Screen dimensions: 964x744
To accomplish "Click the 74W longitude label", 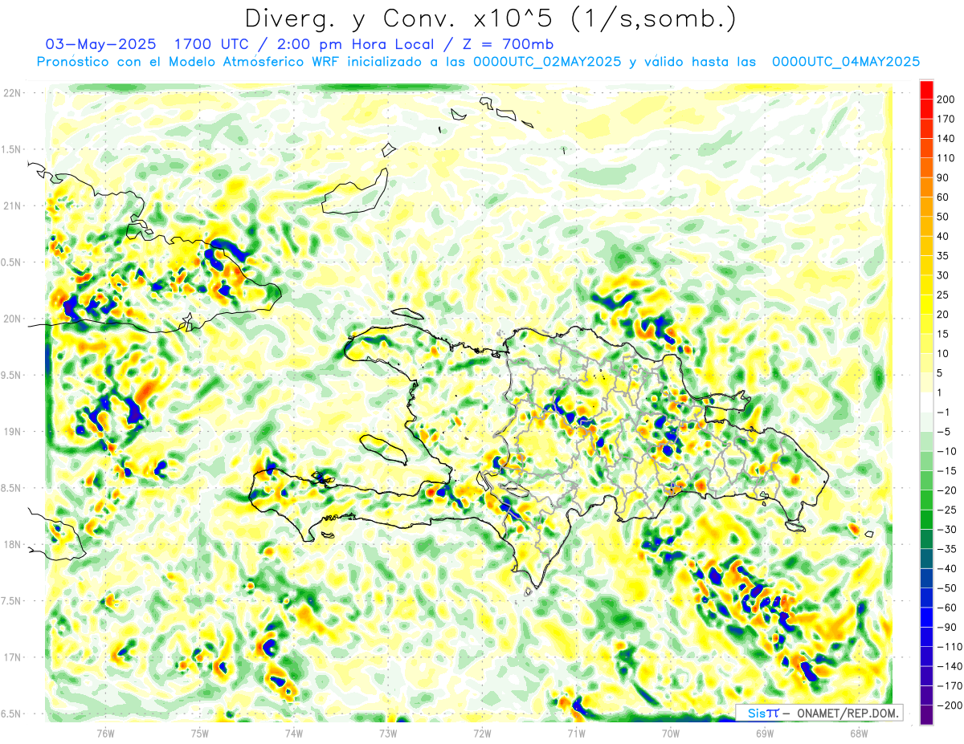I will click(x=294, y=733).
